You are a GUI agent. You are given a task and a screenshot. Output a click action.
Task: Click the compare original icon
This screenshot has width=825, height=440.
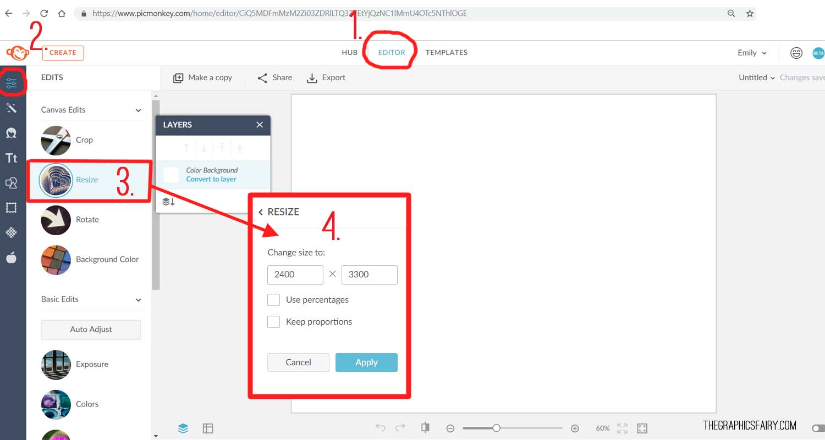pos(425,427)
